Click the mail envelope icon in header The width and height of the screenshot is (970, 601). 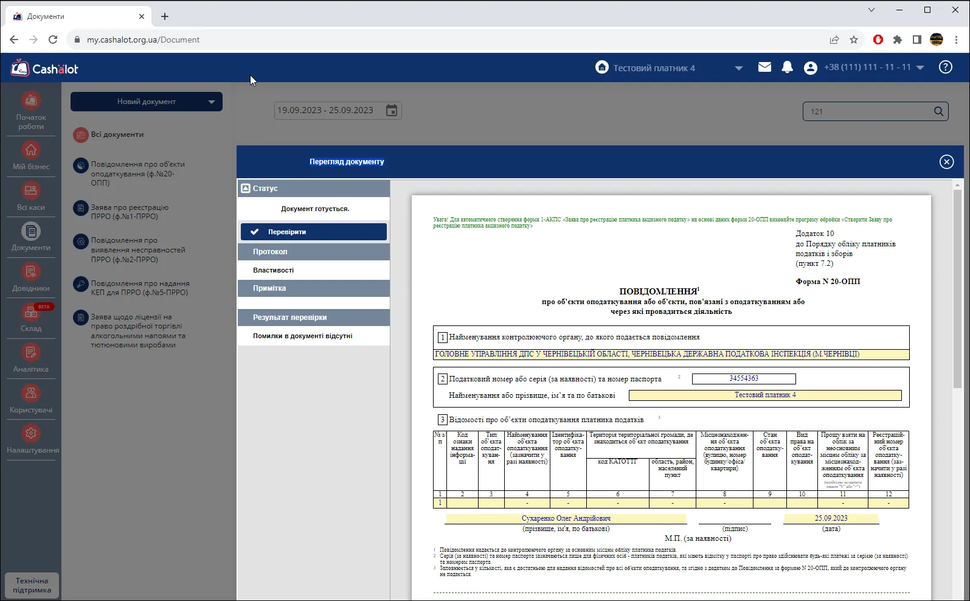coord(764,67)
